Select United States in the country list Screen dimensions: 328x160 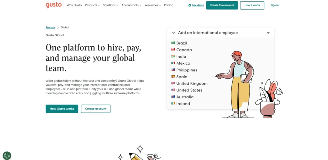click(189, 90)
